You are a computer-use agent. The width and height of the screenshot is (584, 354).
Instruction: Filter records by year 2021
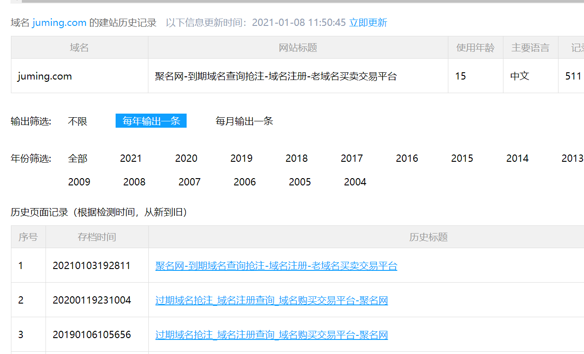[131, 159]
